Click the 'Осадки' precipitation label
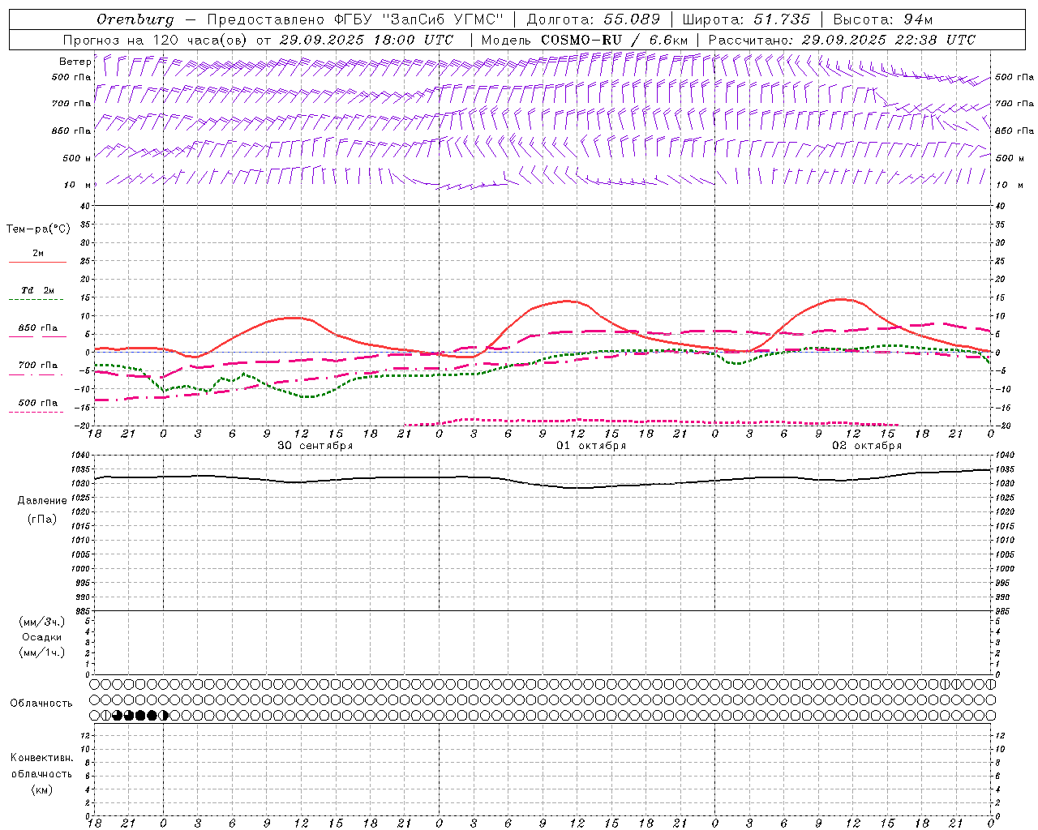 click(42, 637)
